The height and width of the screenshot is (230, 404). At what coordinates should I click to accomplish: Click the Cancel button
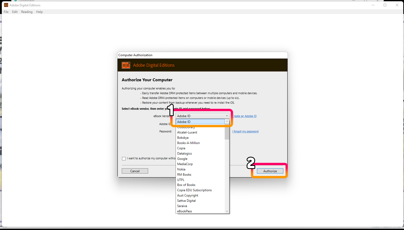pos(135,171)
